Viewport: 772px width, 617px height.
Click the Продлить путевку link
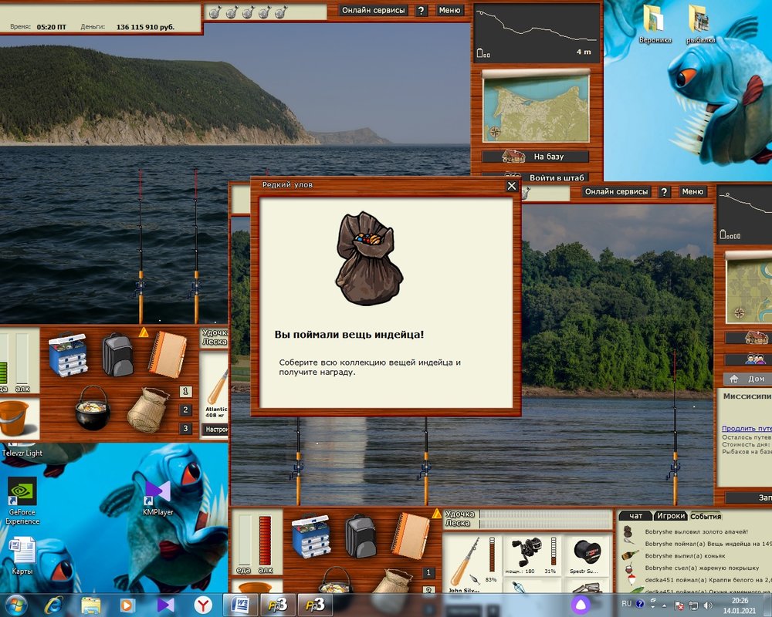pyautogui.click(x=746, y=428)
